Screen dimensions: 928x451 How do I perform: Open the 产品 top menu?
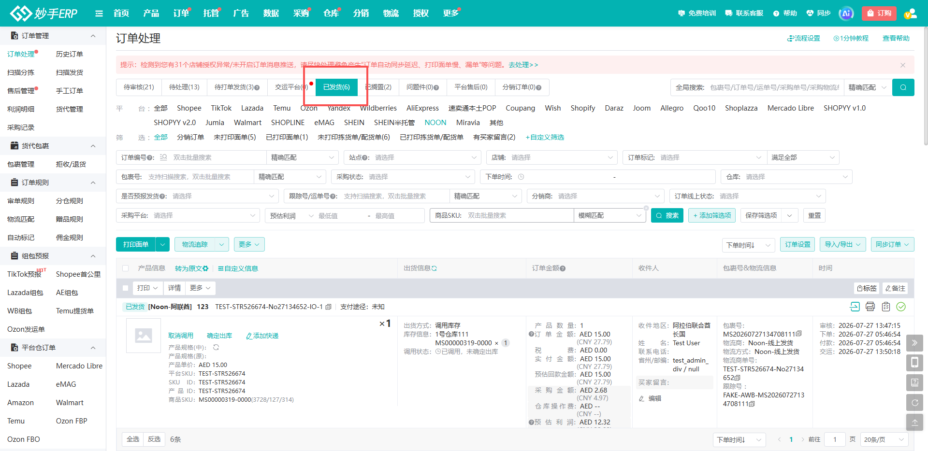pos(151,14)
